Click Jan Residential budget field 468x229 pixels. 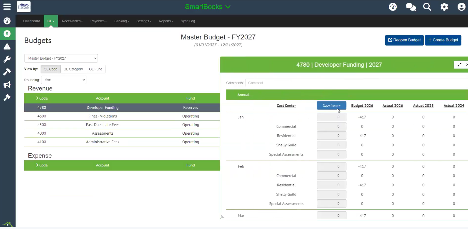332,136
